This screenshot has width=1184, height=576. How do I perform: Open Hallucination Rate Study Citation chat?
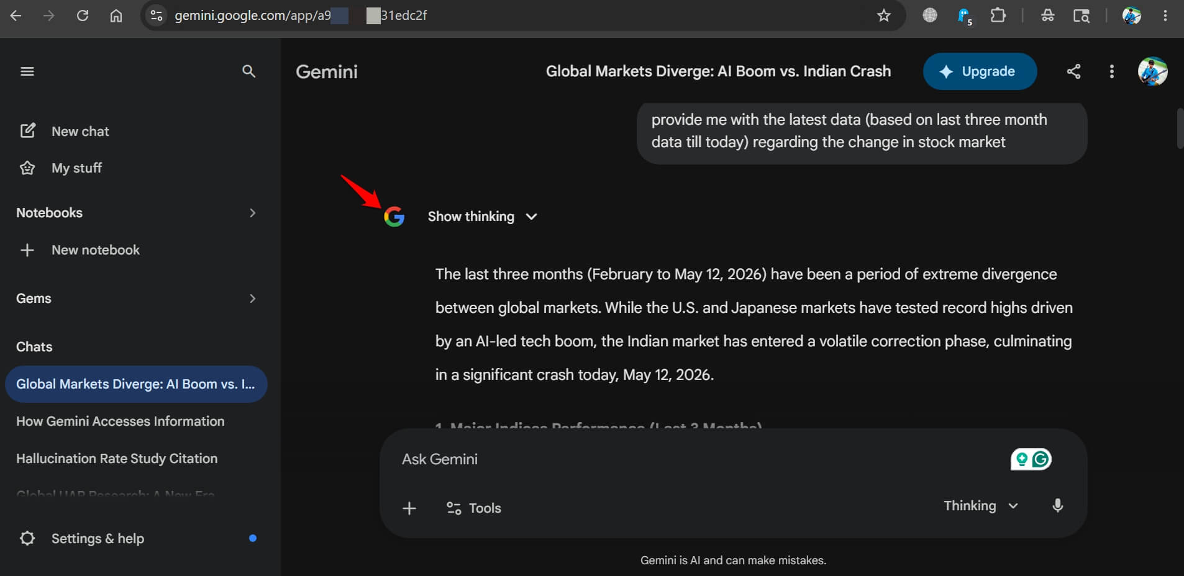coord(117,459)
